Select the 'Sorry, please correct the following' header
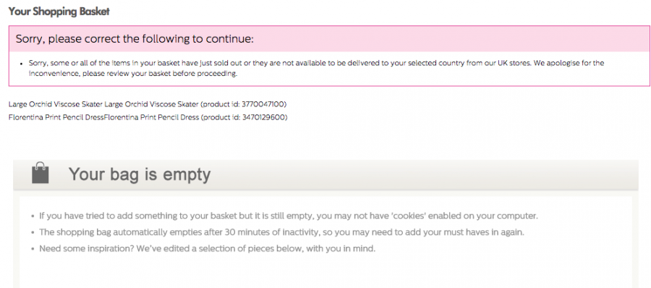 (134, 40)
